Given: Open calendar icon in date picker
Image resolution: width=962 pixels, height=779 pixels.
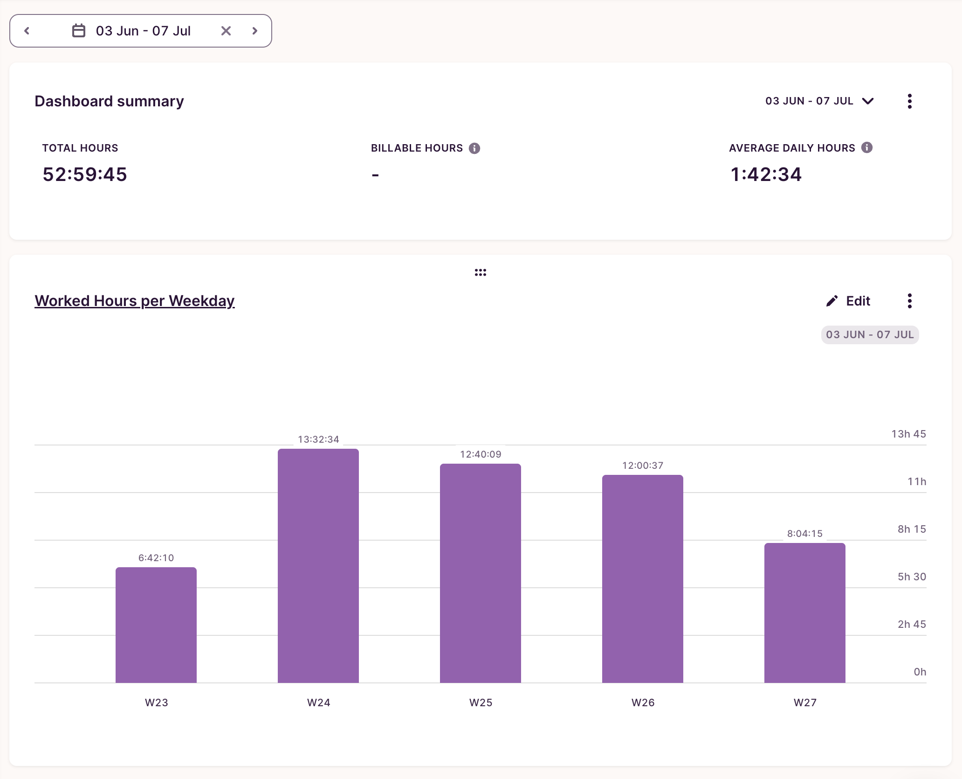Looking at the screenshot, I should 79,31.
